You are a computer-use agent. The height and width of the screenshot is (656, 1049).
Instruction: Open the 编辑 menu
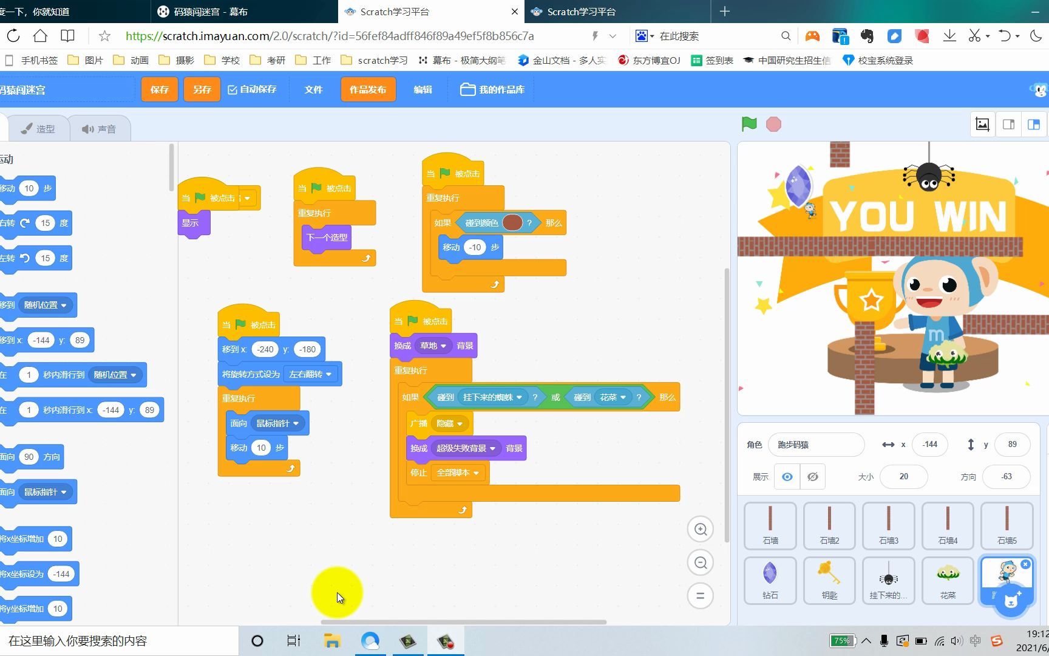[423, 89]
